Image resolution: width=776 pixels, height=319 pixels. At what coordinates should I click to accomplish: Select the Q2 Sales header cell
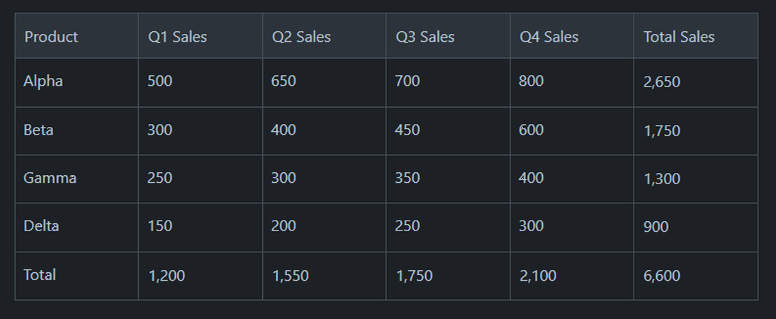301,37
